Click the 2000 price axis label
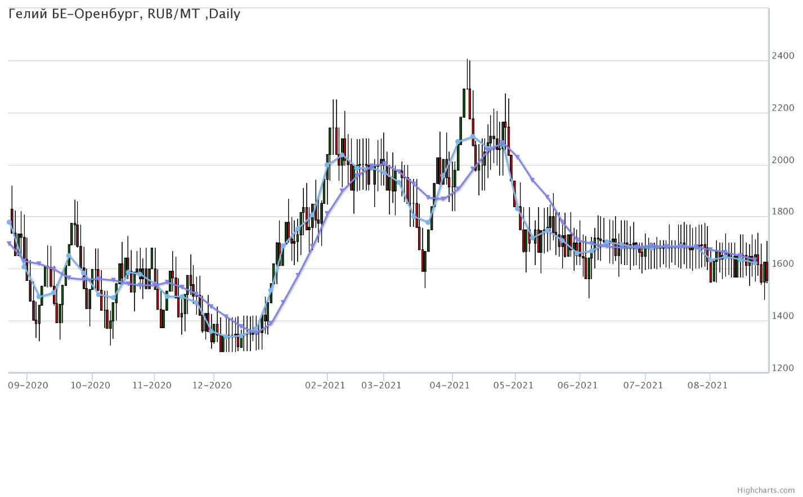The width and height of the screenshot is (803, 497). 783,160
